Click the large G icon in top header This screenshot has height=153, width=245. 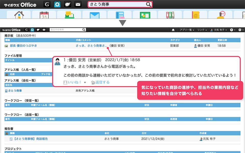pos(47,5)
